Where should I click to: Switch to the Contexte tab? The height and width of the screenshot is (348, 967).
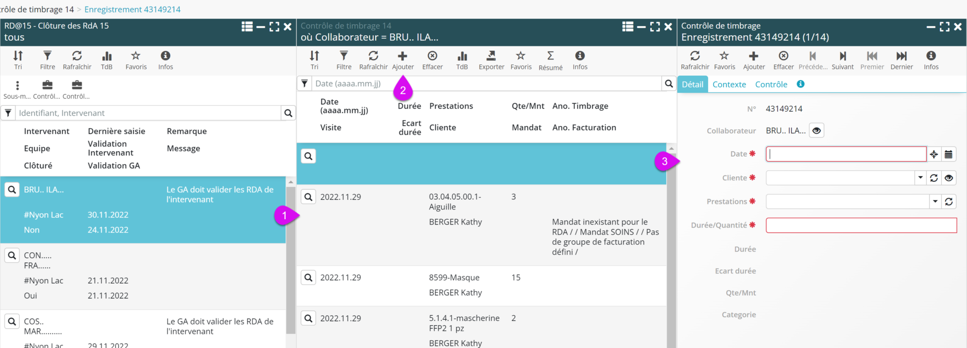coord(729,84)
